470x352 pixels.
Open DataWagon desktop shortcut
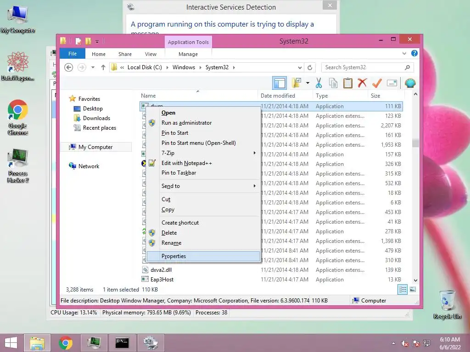point(18,66)
